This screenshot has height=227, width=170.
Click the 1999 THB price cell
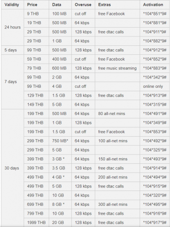click(36, 222)
